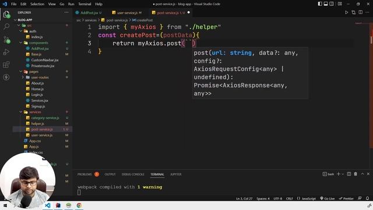
Task: Click Go Live in status bar
Action: point(328,198)
